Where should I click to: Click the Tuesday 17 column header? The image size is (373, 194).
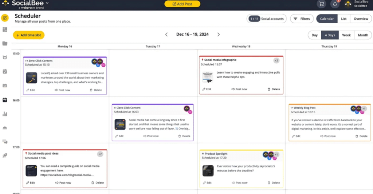point(153,46)
